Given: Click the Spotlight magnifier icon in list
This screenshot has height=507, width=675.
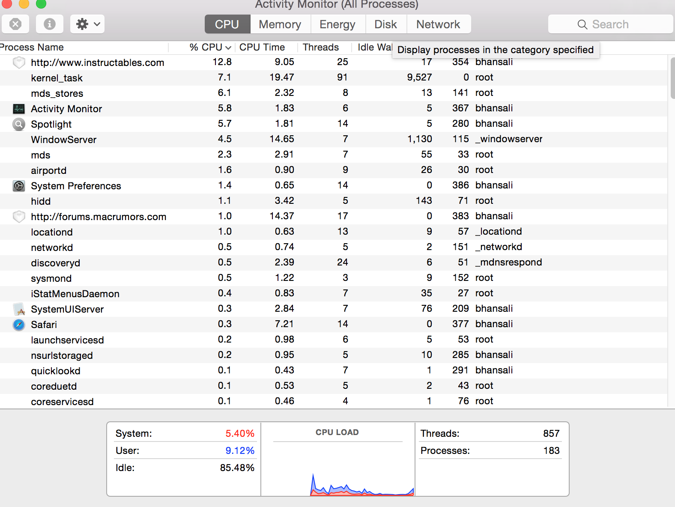Looking at the screenshot, I should coord(19,124).
